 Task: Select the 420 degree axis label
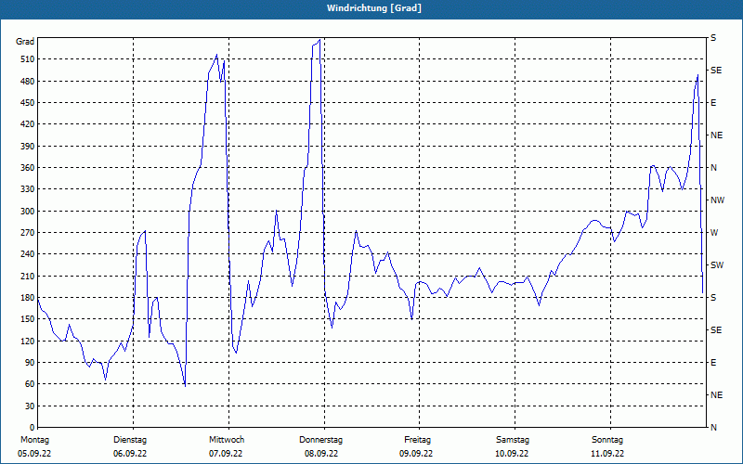point(29,124)
